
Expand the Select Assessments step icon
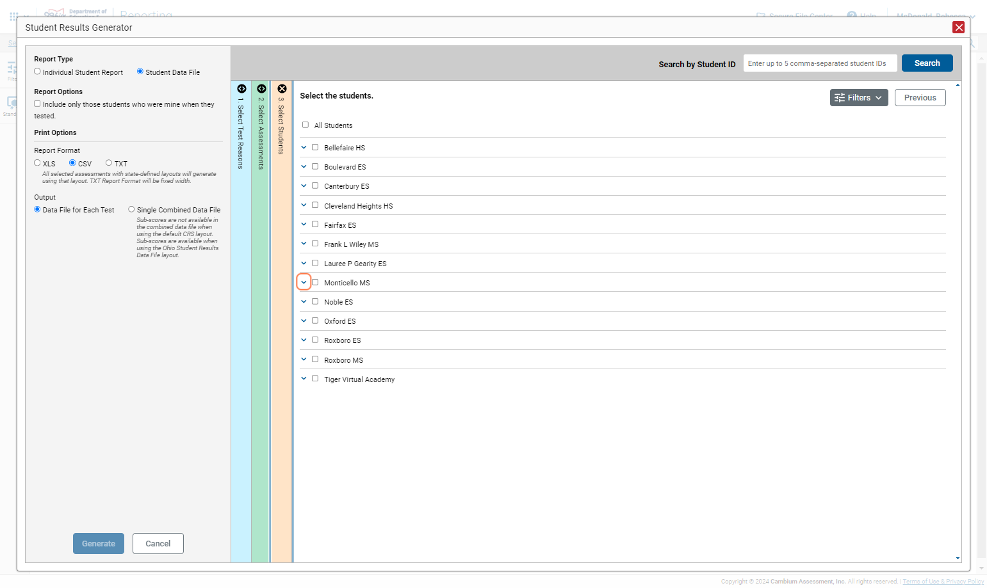click(261, 89)
